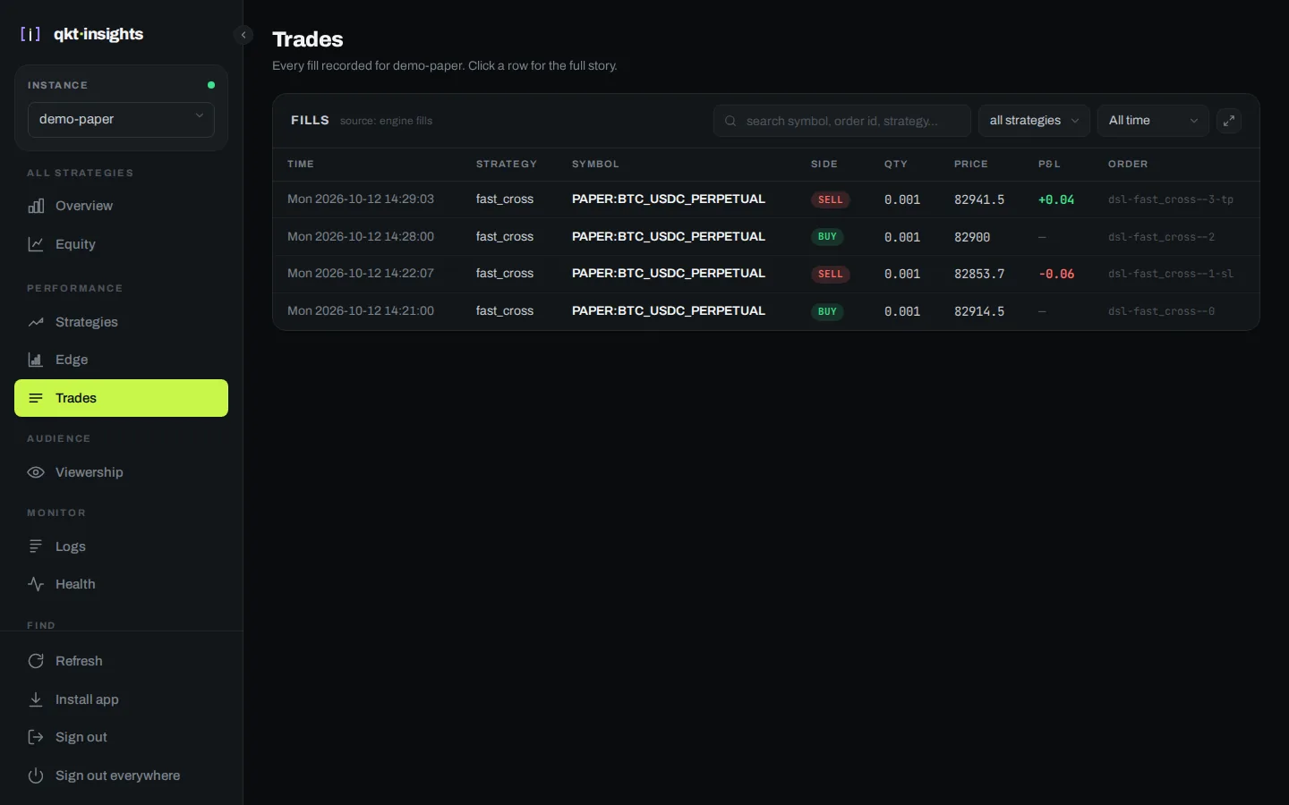Viewport: 1289px width, 805px height.
Task: Click the Strategies trend icon
Action: (x=36, y=322)
